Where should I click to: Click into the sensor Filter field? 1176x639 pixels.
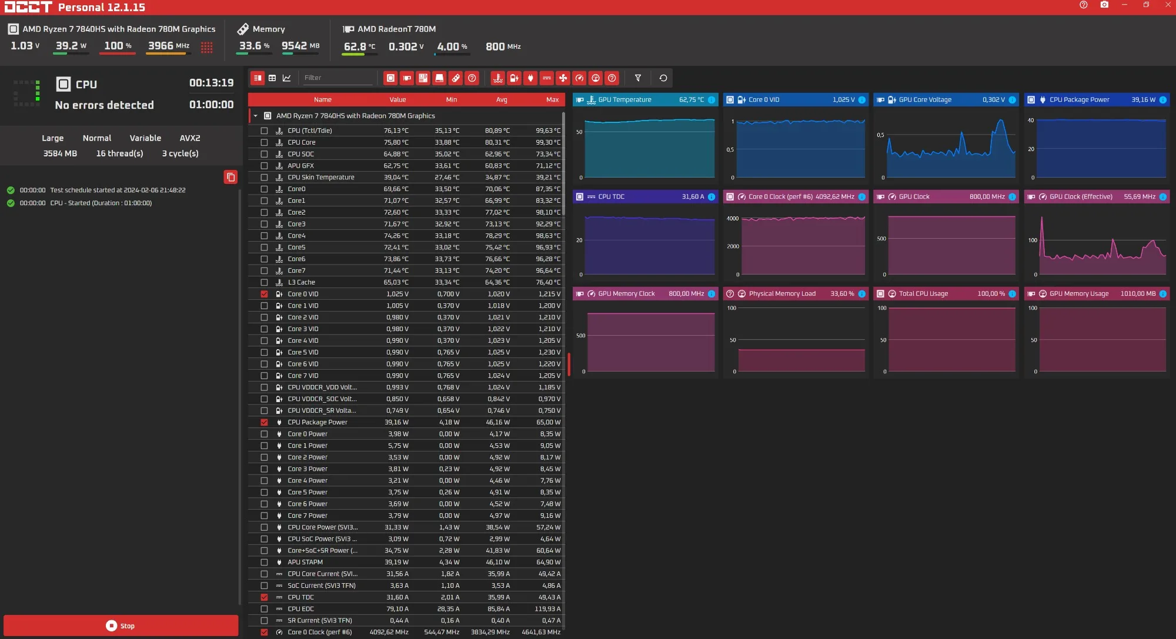pos(337,78)
